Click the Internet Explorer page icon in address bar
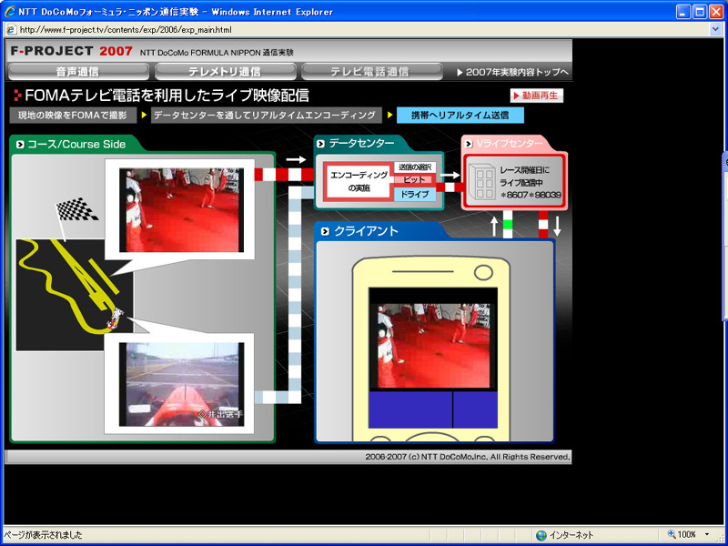 pyautogui.click(x=12, y=30)
